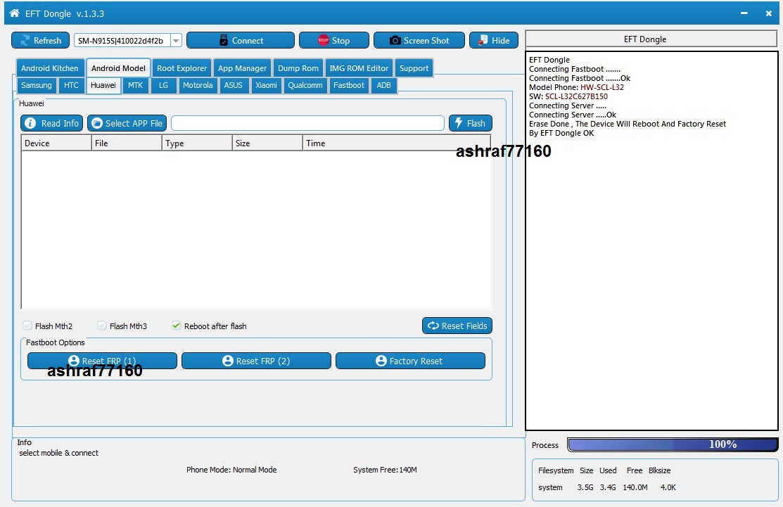The height and width of the screenshot is (507, 783).
Task: Switch to the Dump Rom tab
Action: (298, 68)
